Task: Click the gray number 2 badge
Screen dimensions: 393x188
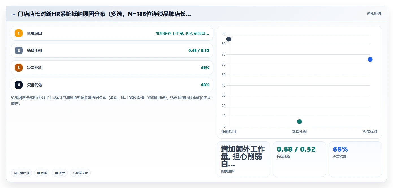Action: (x=19, y=50)
